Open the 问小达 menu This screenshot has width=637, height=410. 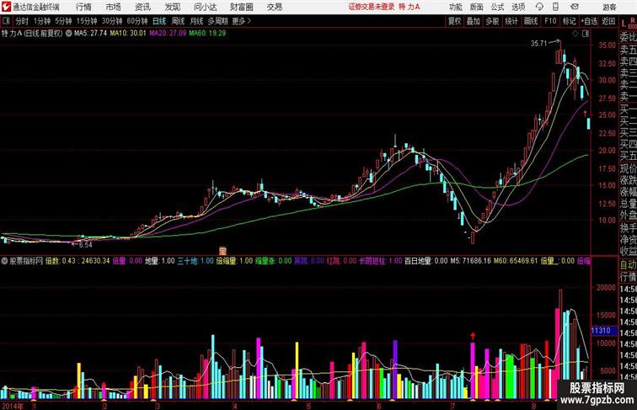pyautogui.click(x=205, y=7)
